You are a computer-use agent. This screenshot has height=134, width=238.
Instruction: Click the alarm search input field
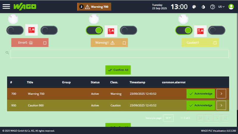pos(119,54)
